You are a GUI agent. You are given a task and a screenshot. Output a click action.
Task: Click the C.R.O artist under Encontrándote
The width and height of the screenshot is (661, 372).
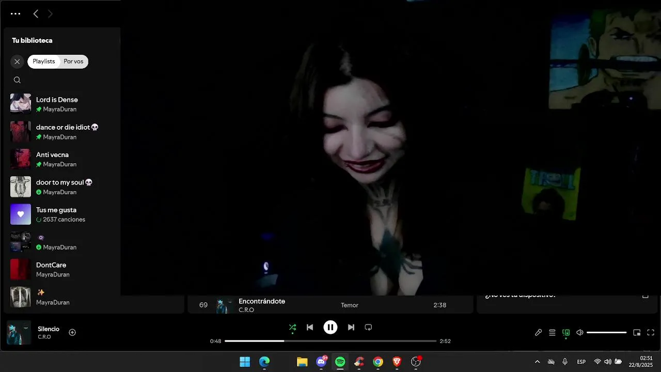(x=246, y=310)
